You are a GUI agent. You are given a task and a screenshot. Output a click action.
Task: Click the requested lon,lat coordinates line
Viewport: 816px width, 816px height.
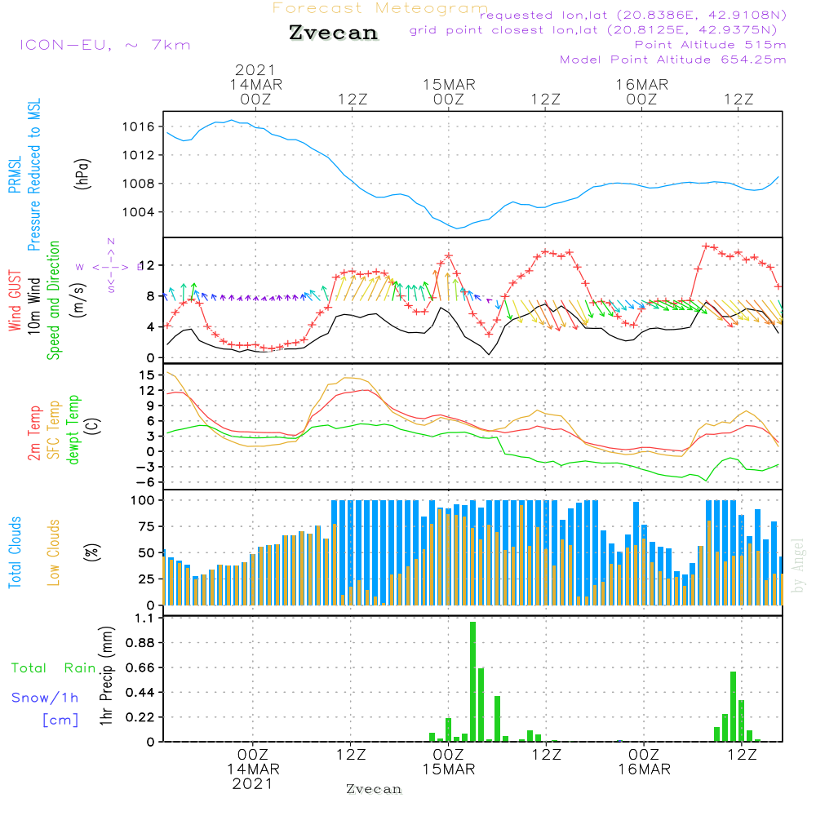(633, 15)
